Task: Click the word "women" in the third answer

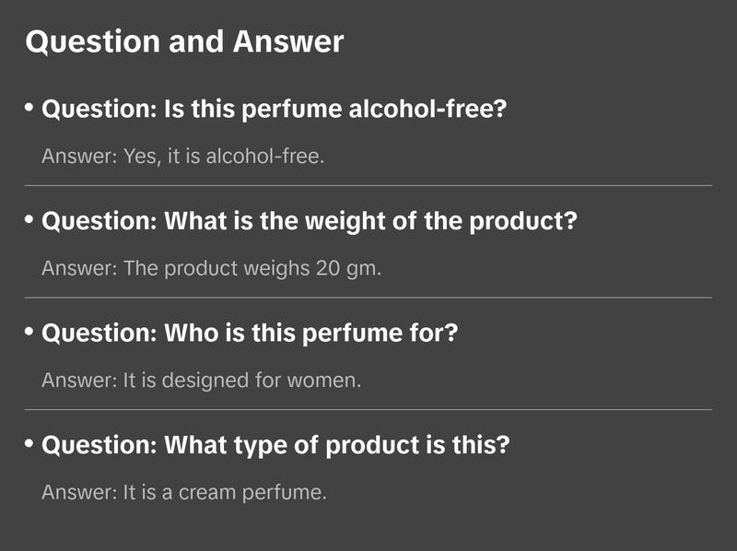Action: click(329, 380)
